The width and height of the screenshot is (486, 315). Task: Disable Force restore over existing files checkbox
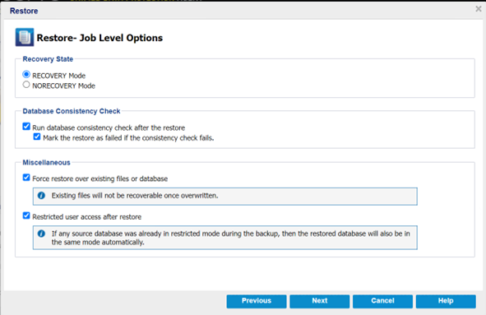[26, 178]
